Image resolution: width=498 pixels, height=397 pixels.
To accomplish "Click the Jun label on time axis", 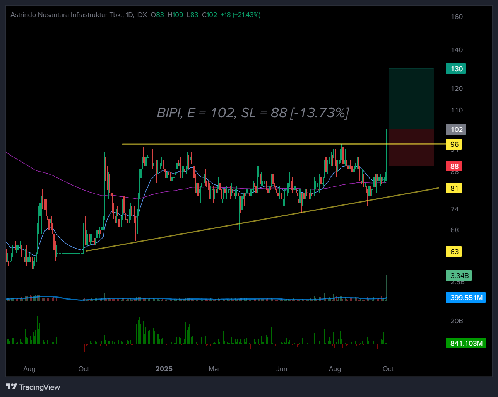I will click(282, 369).
